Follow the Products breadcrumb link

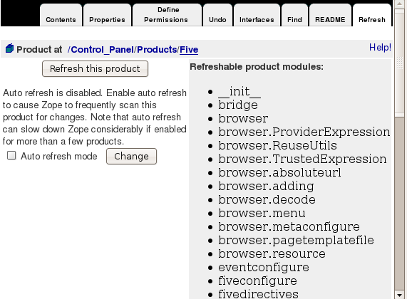pyautogui.click(x=157, y=49)
